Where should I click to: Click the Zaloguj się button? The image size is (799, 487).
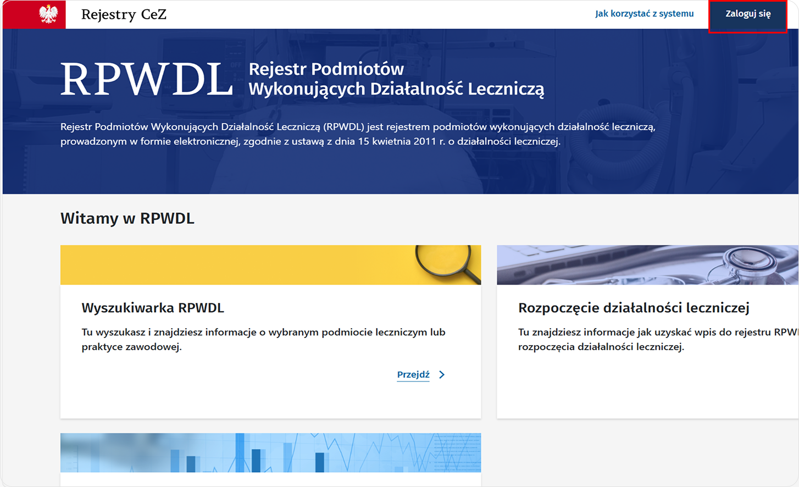[x=748, y=15]
